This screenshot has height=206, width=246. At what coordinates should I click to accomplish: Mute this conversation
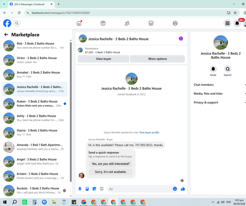(213, 69)
